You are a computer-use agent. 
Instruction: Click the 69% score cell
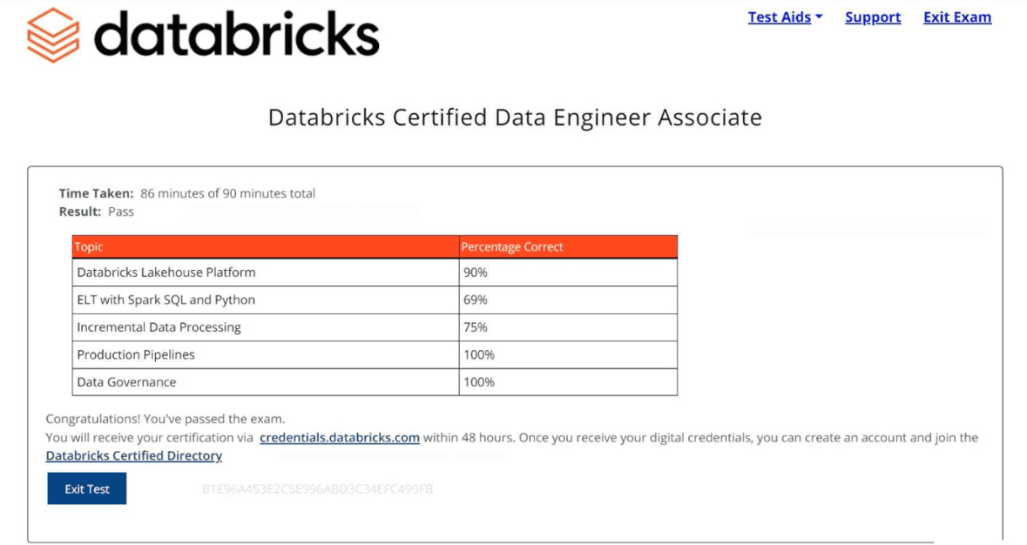[x=475, y=300]
